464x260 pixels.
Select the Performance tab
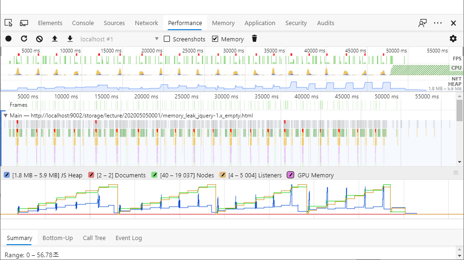[x=185, y=23]
